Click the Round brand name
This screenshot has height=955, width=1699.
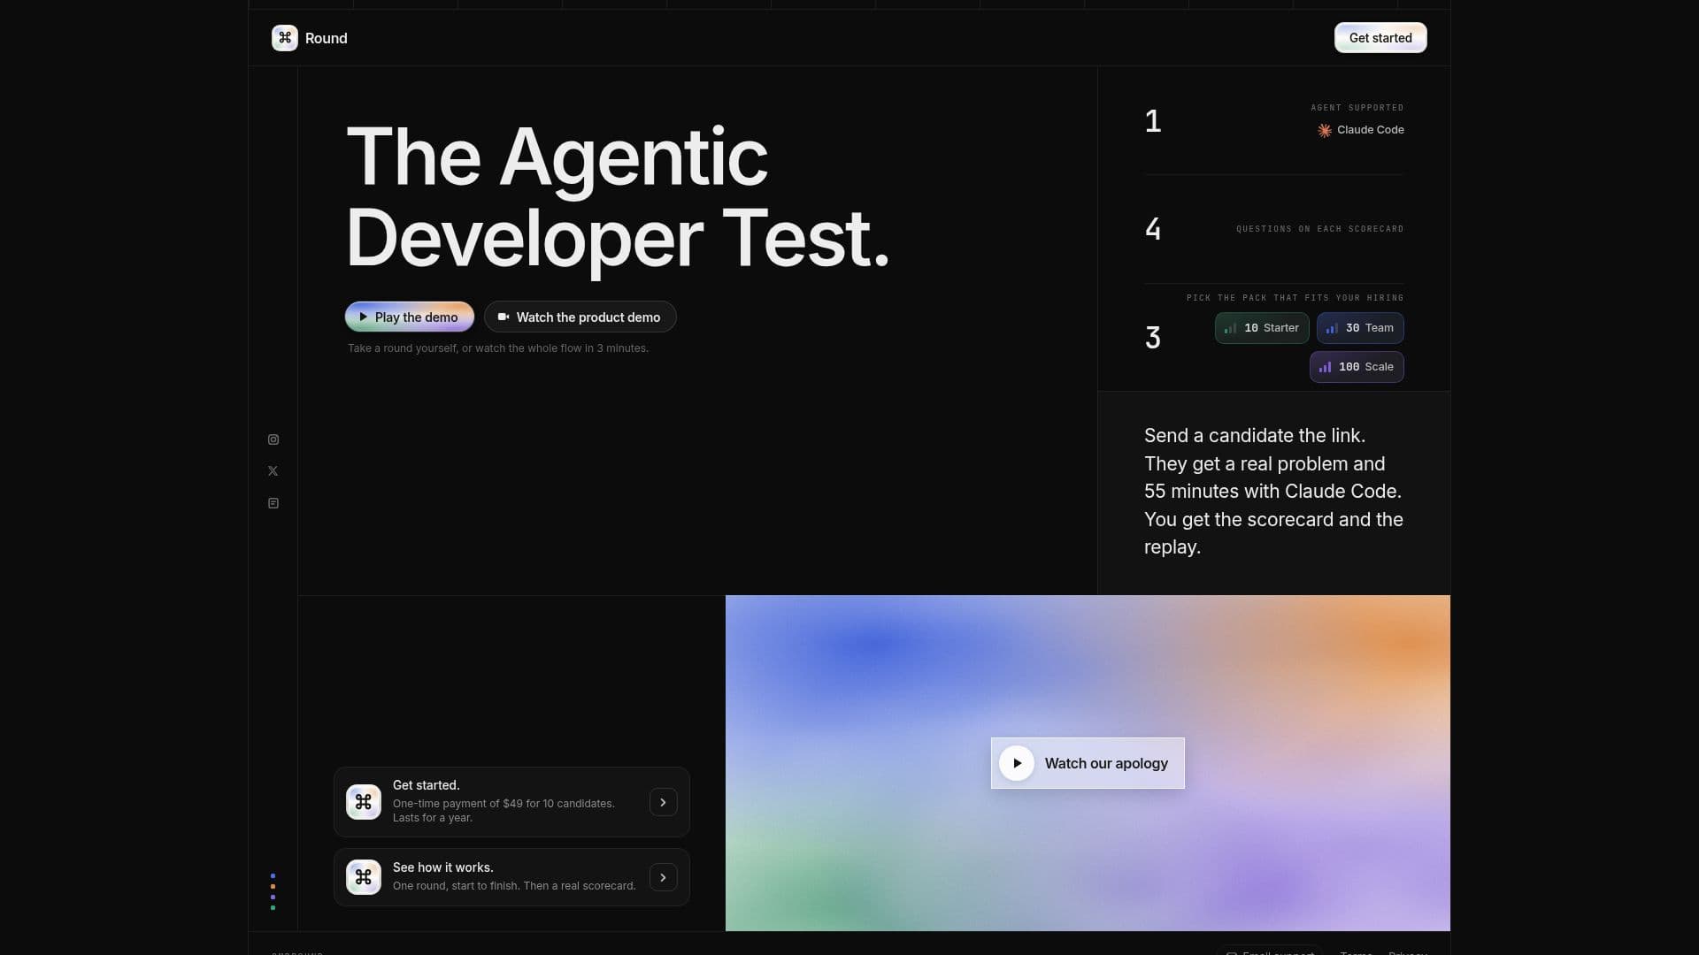coord(327,38)
